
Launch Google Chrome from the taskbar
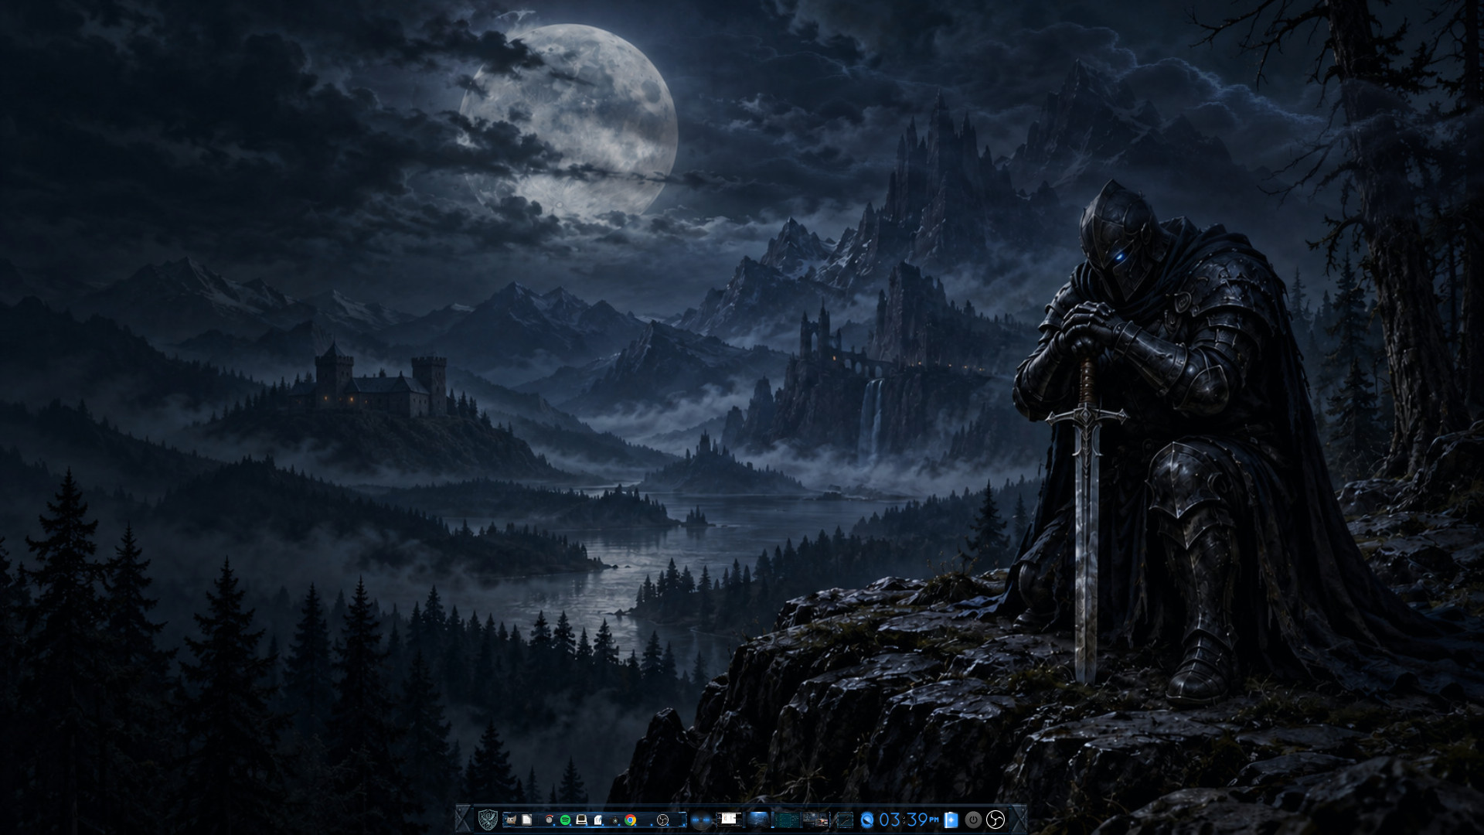630,820
